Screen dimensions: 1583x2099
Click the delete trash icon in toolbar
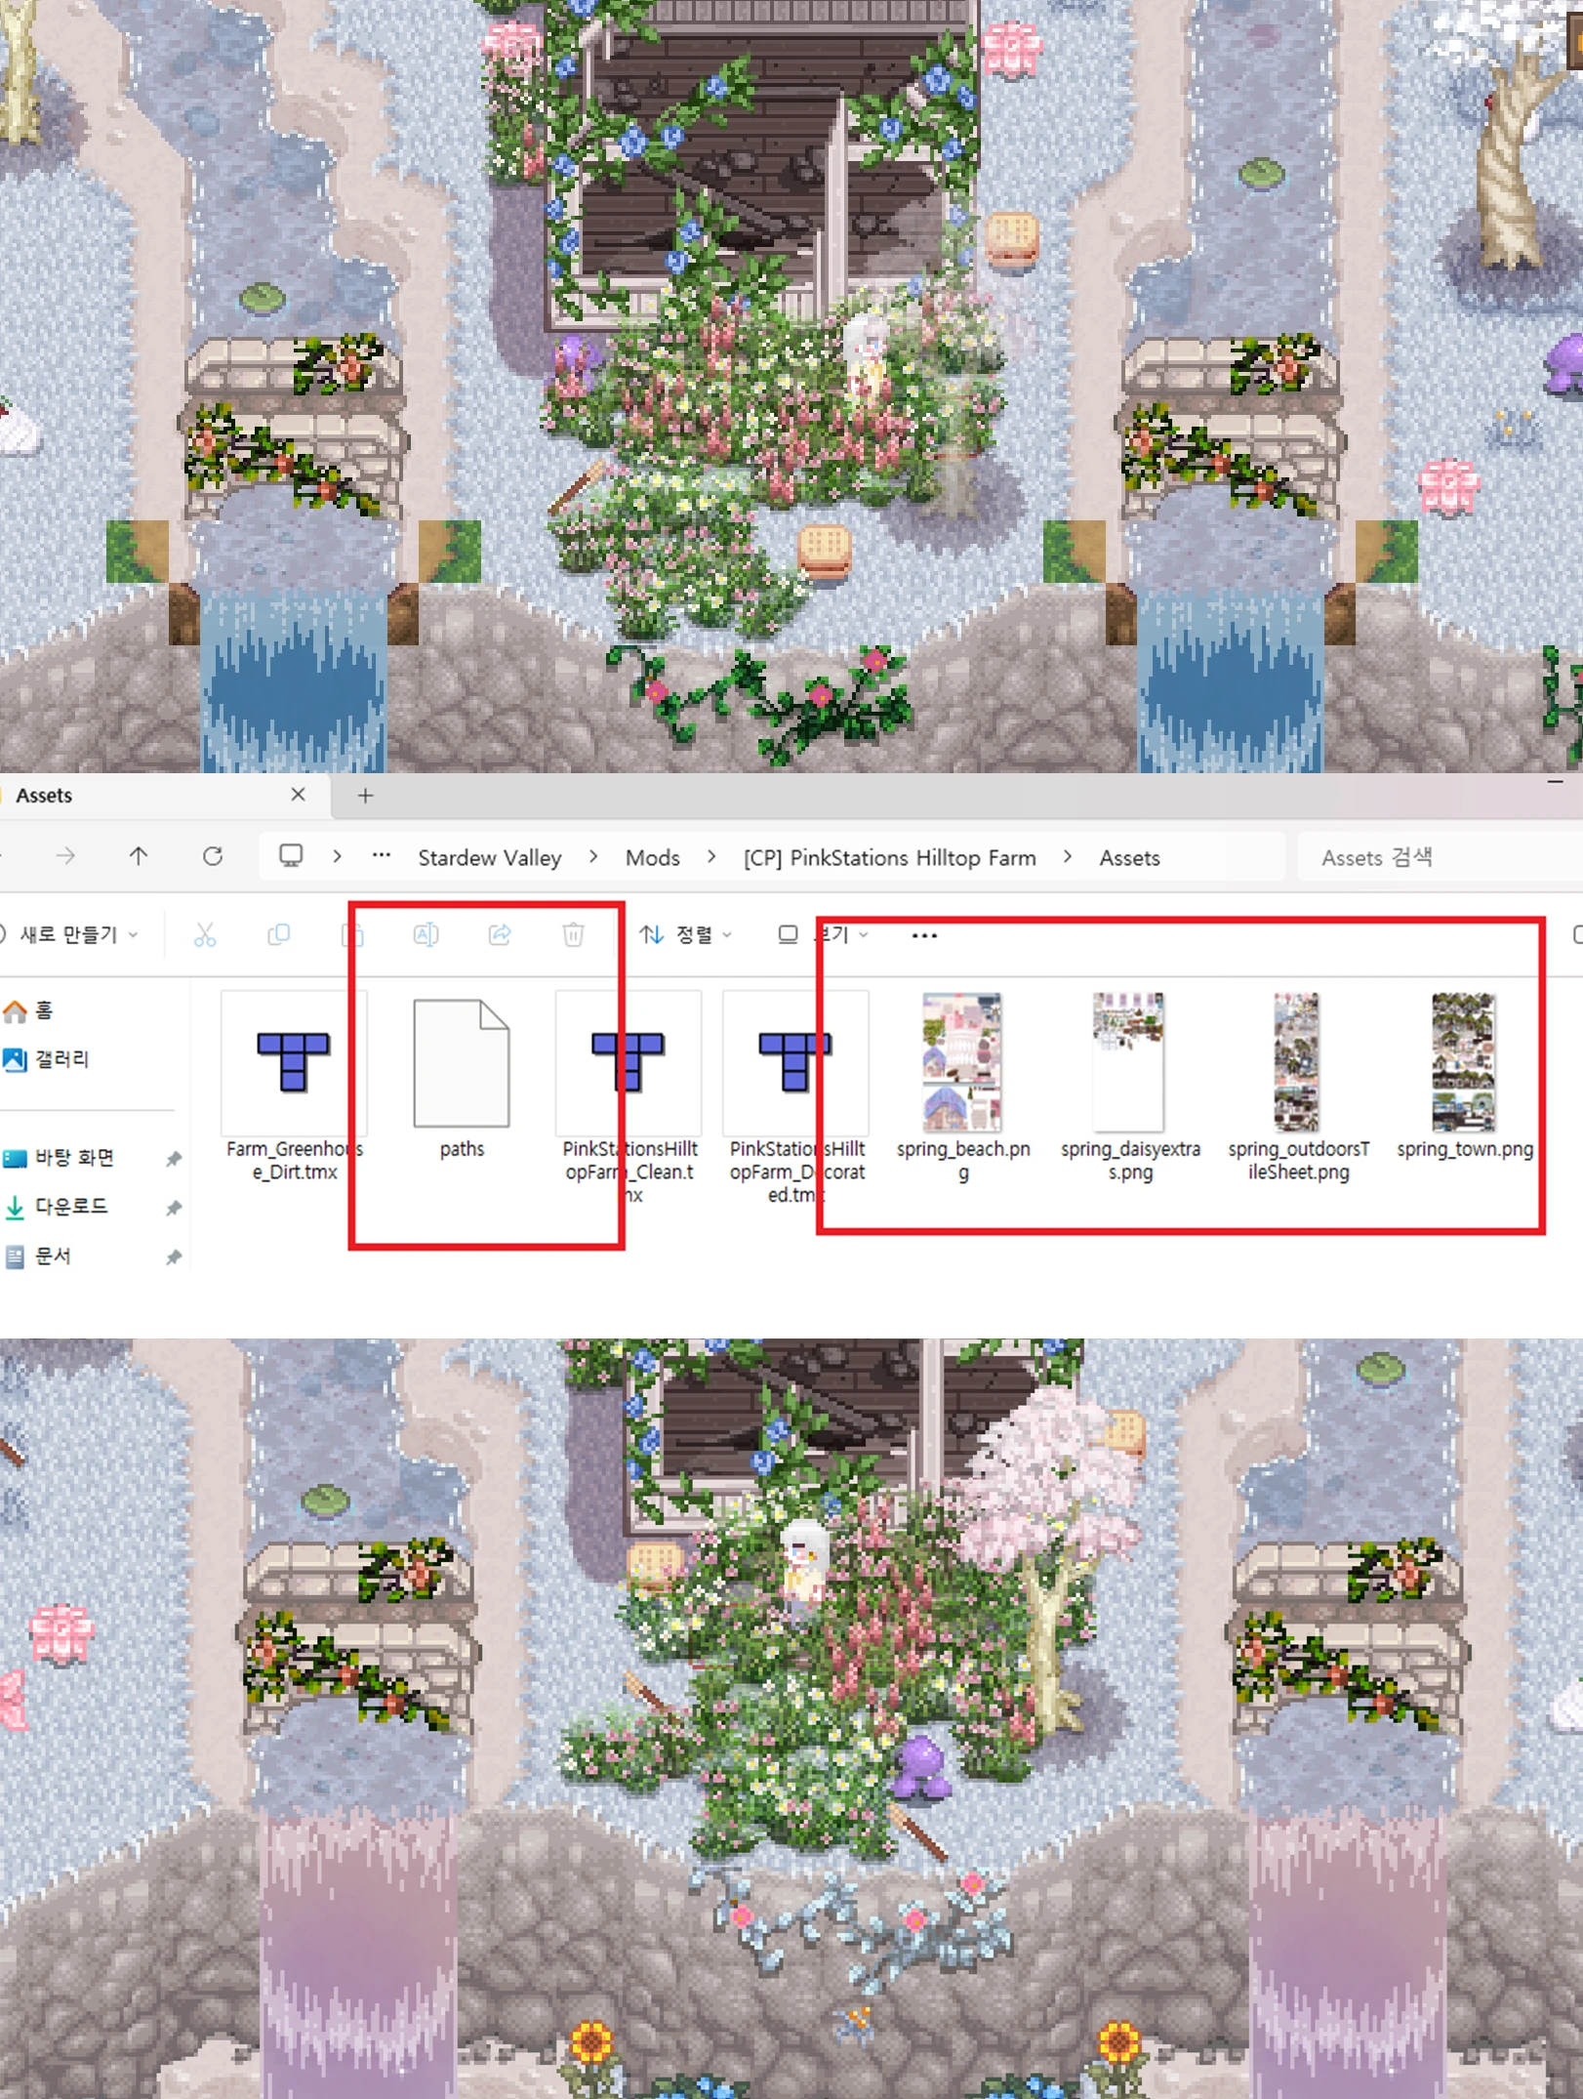click(574, 934)
